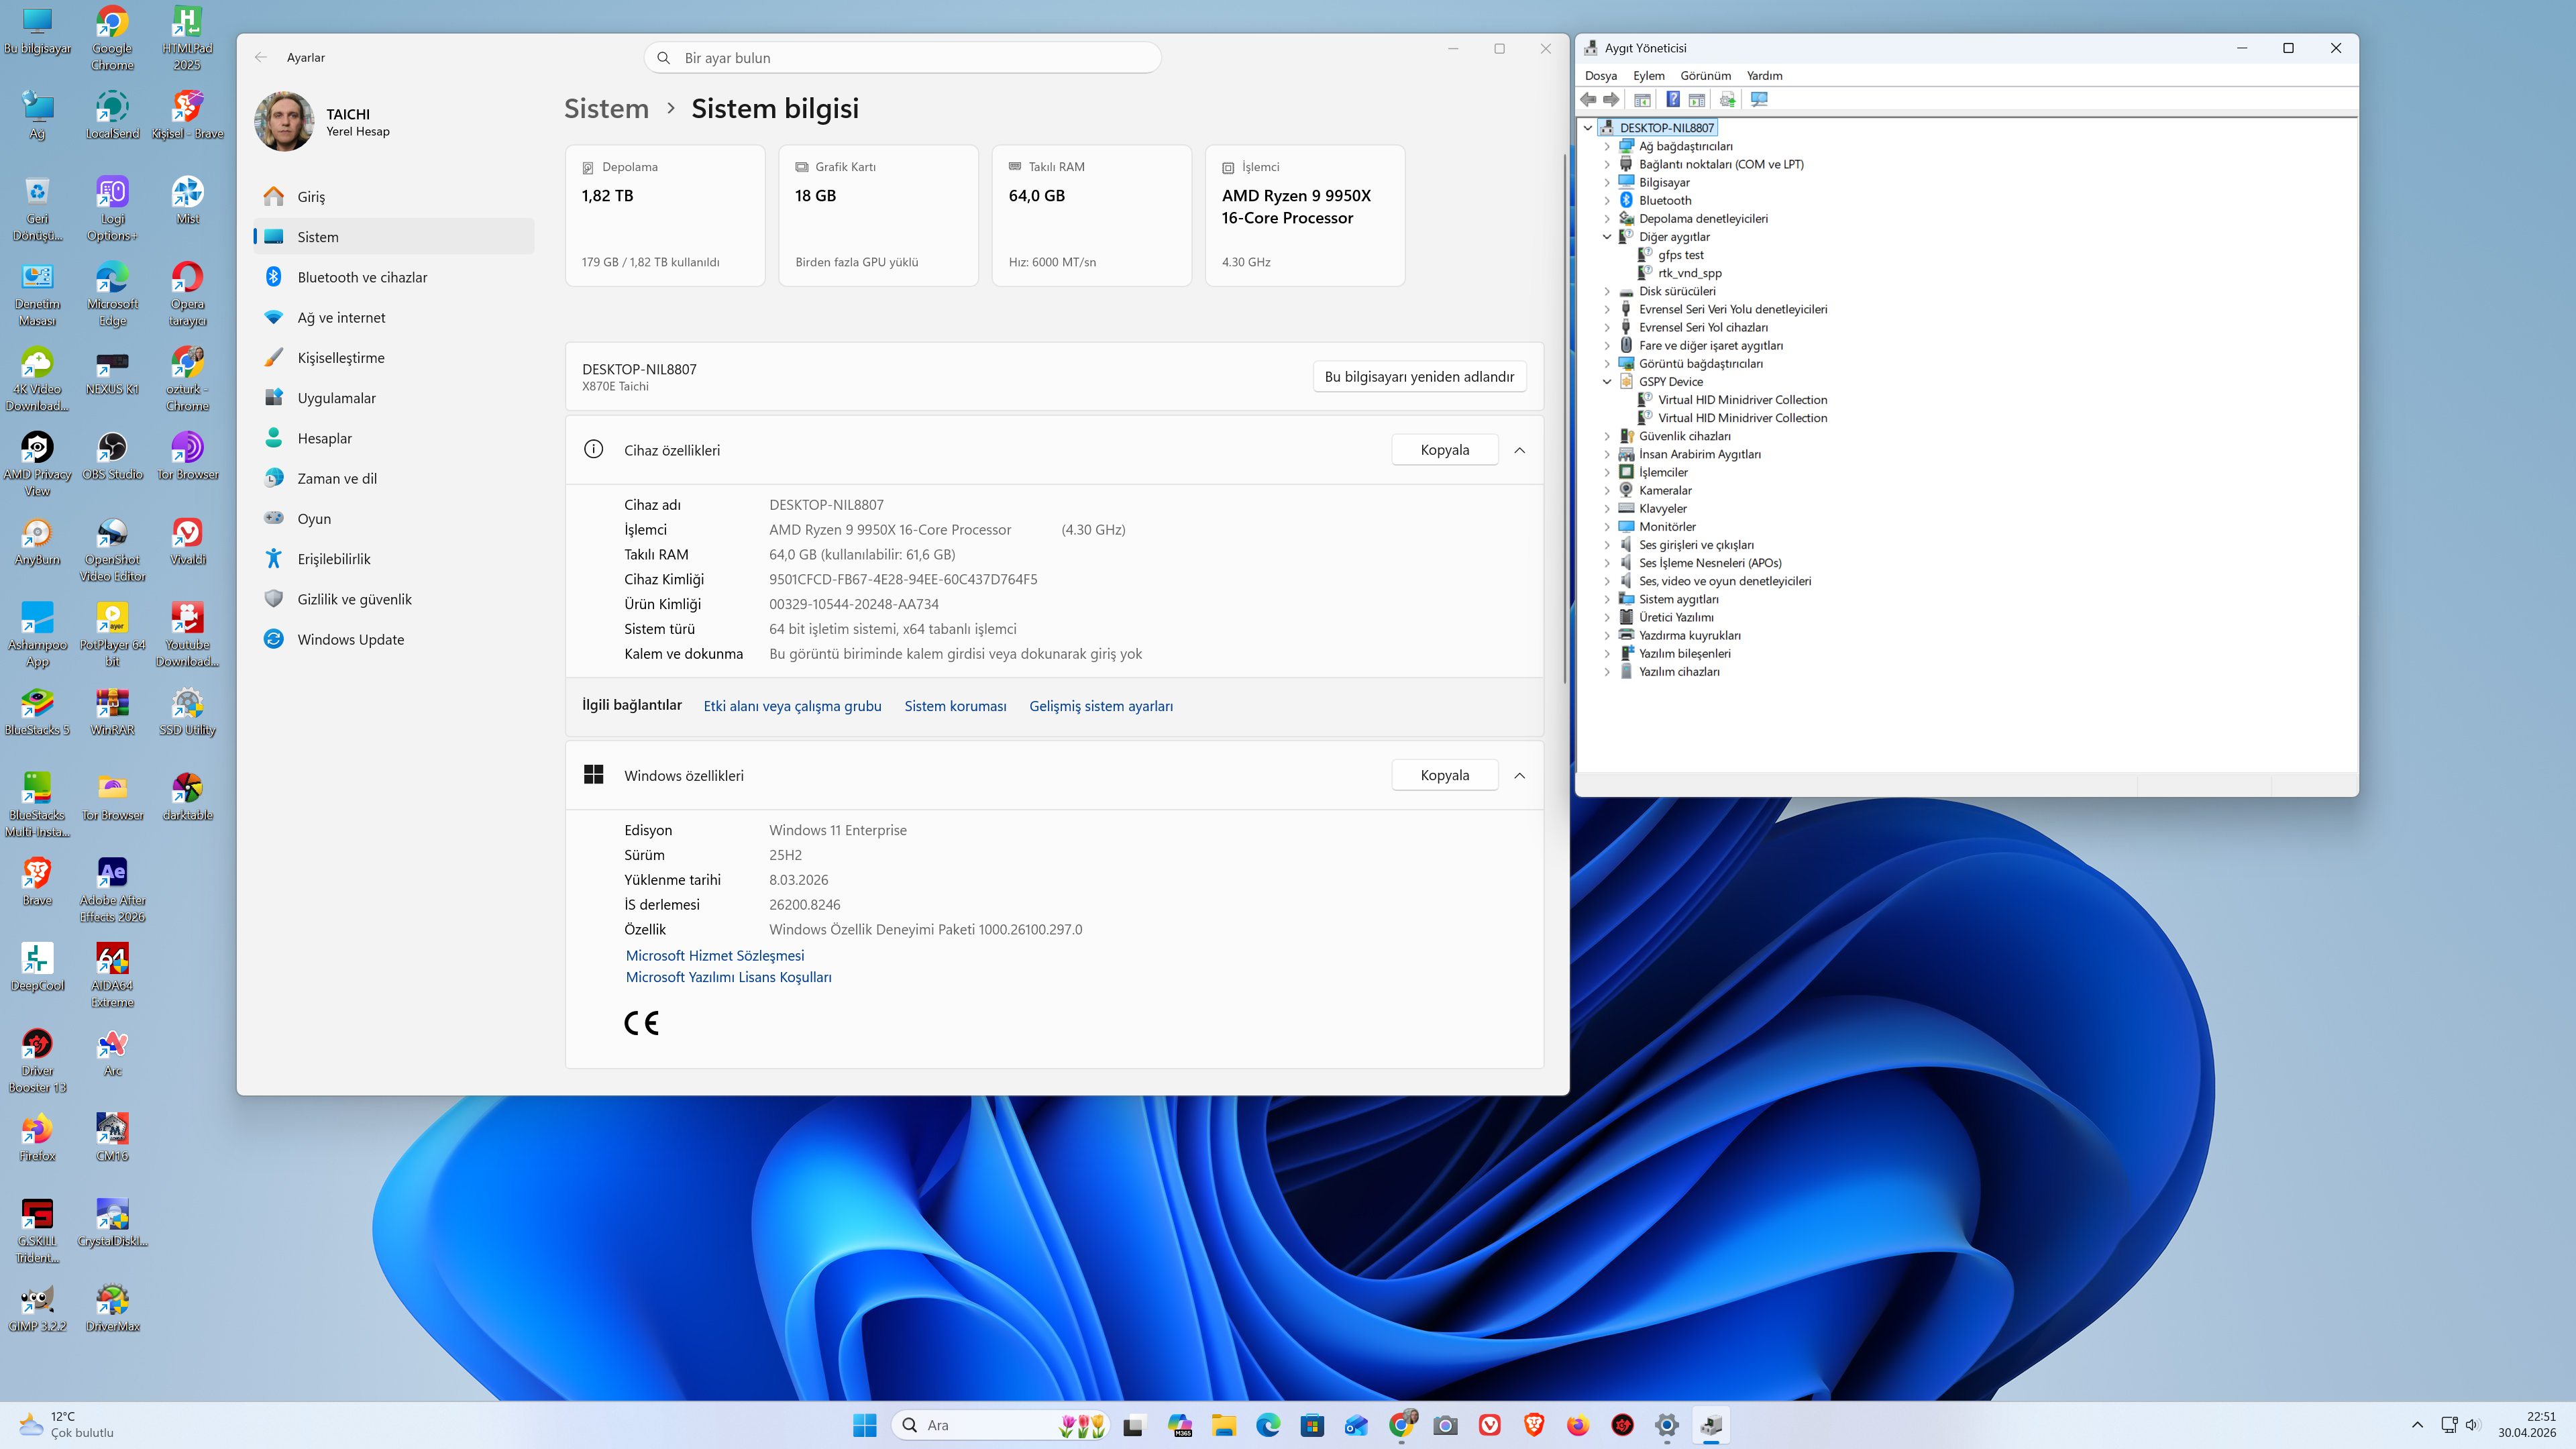Open File Explorer from the taskbar

coord(1224,1425)
